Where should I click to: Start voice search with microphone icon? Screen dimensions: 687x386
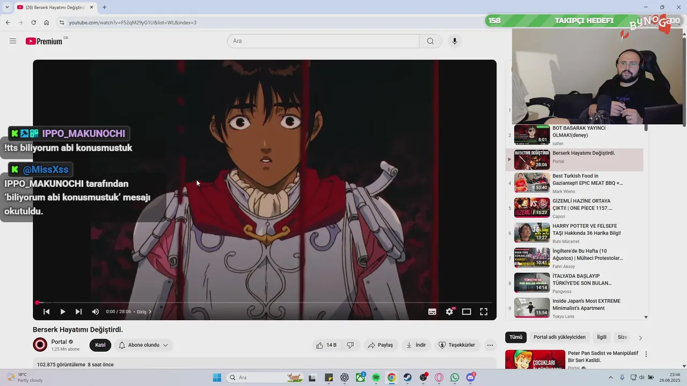(x=455, y=41)
